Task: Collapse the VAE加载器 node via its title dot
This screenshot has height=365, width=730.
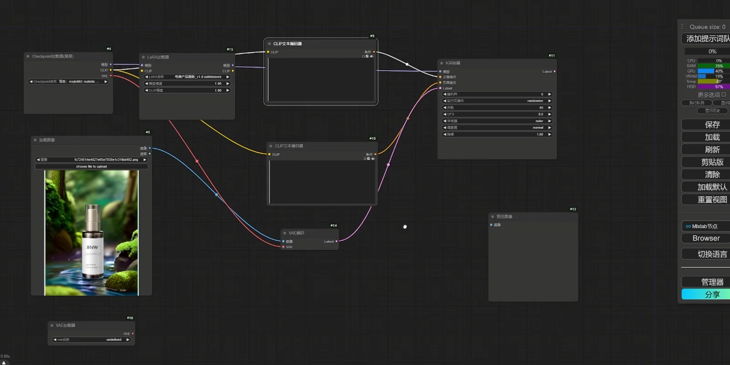Action: point(52,326)
